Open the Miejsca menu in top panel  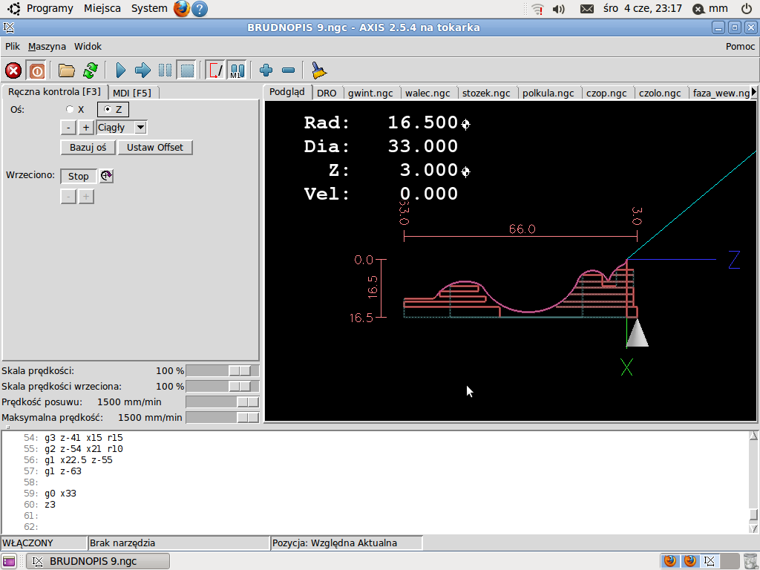coord(102,8)
